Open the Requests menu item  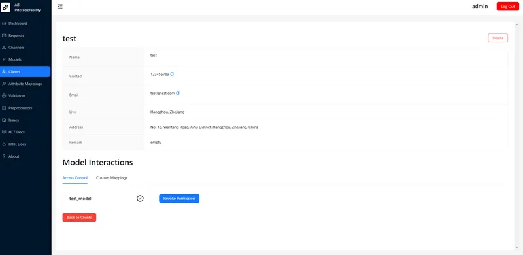pyautogui.click(x=25, y=35)
